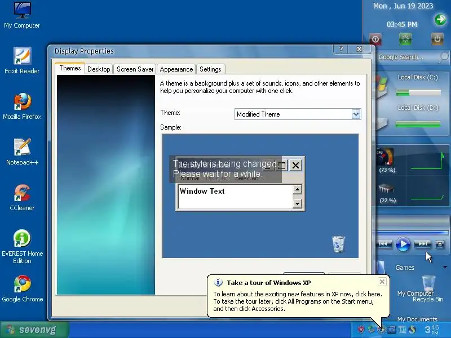Click the round blue-green tray icon beside the clock

[x=412, y=330]
